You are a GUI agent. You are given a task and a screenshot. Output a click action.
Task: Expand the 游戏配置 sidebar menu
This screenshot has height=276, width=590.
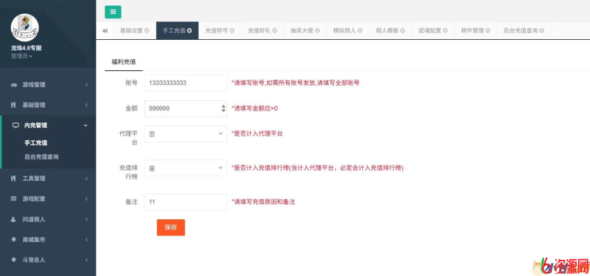coord(48,199)
